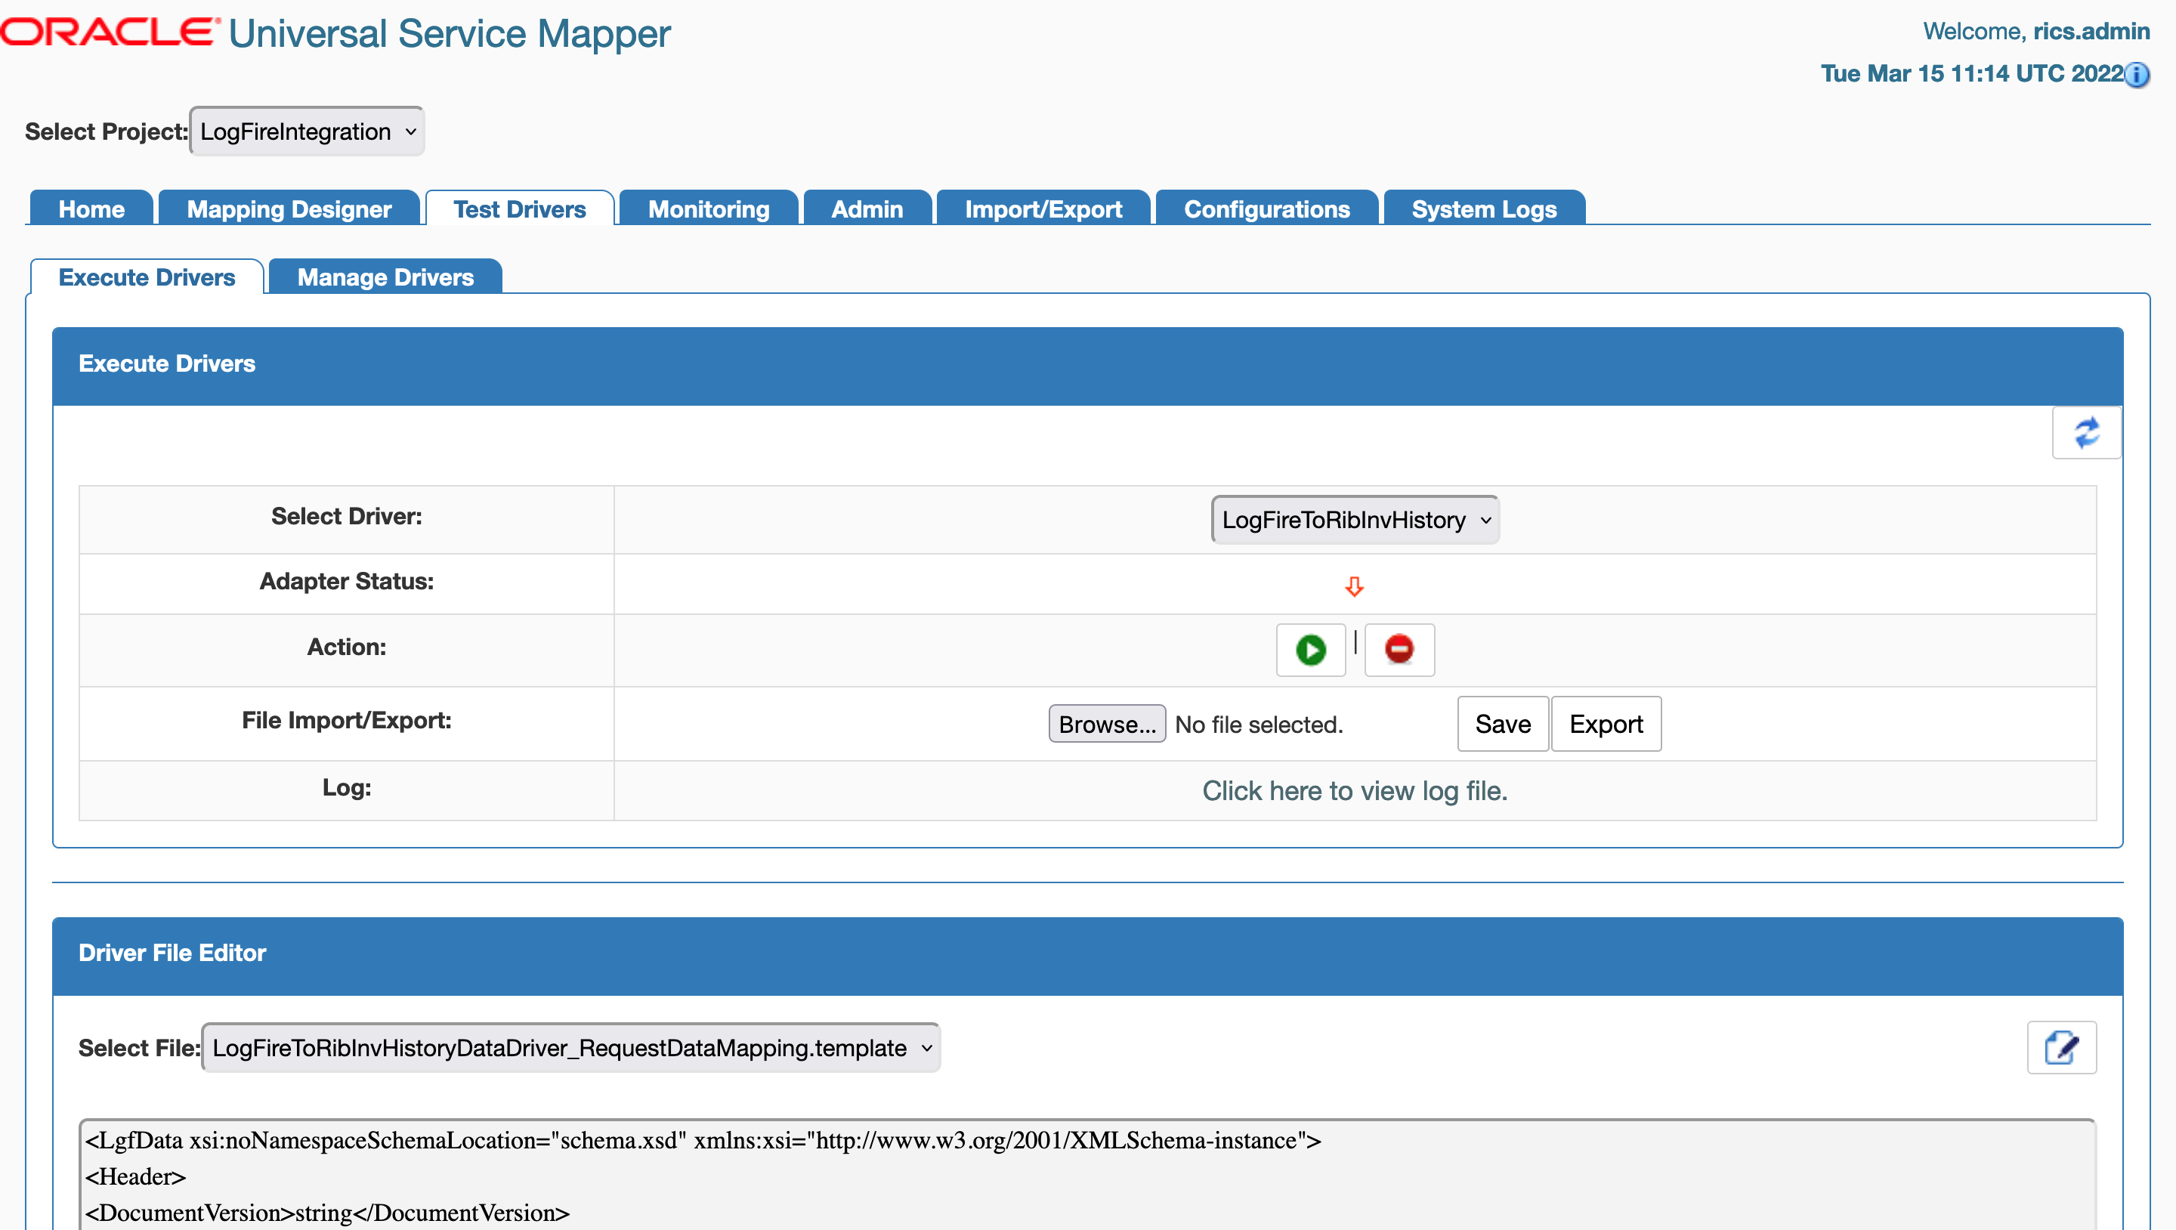Click the green start driver icon
Image resolution: width=2176 pixels, height=1230 pixels.
click(1310, 650)
